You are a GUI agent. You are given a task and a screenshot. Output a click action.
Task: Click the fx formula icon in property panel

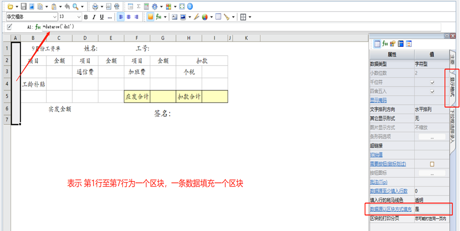(385, 44)
